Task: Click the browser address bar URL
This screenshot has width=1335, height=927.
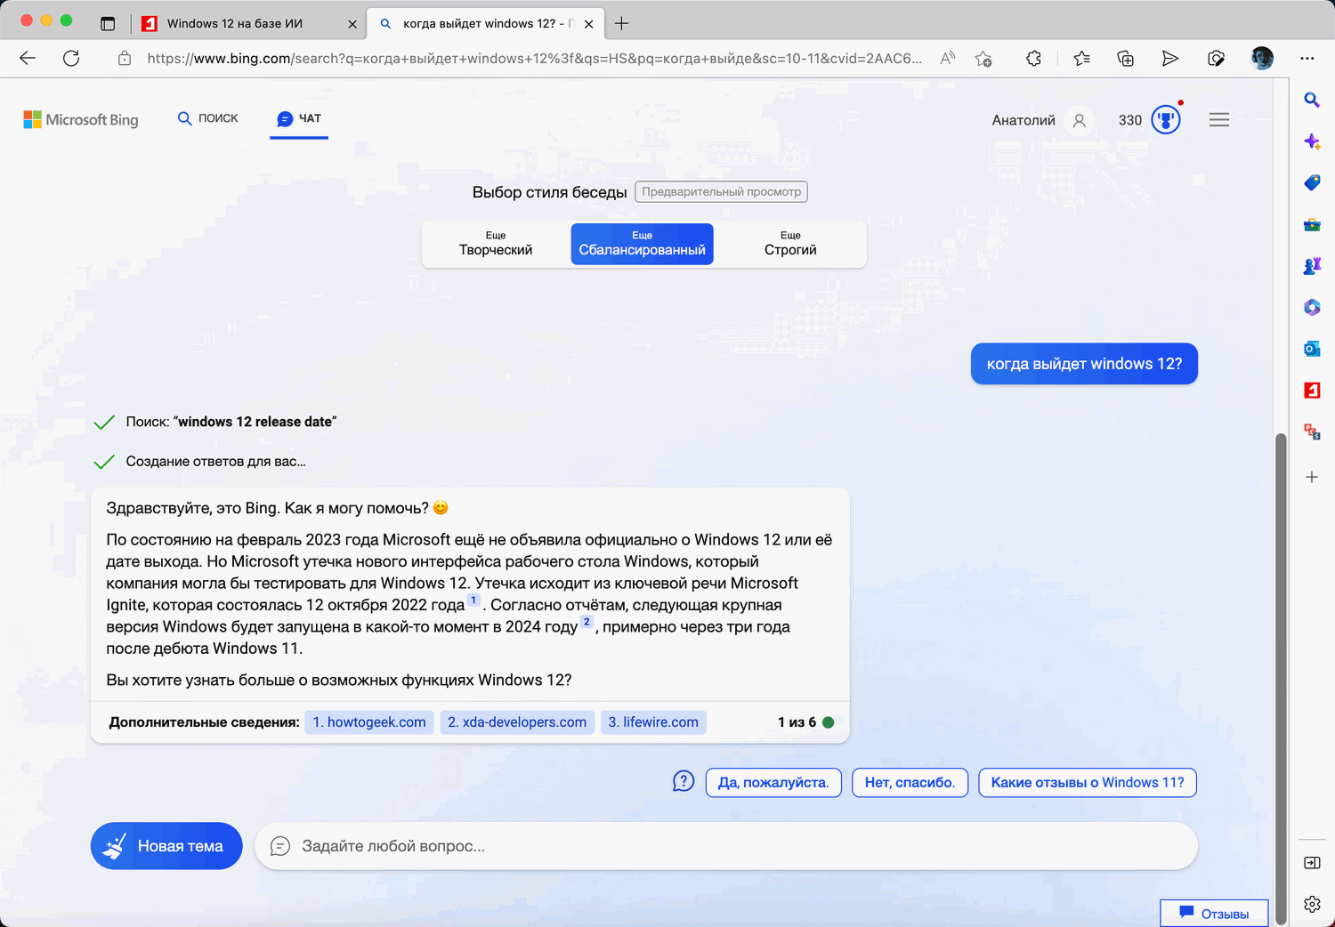Action: (534, 59)
